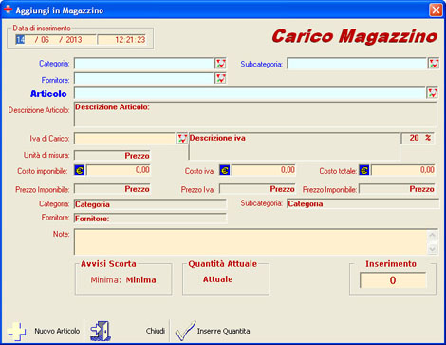Viewport: 446px width, 345px height.
Task: Click the Attuale value in Quantità Attuale
Action: point(218,279)
